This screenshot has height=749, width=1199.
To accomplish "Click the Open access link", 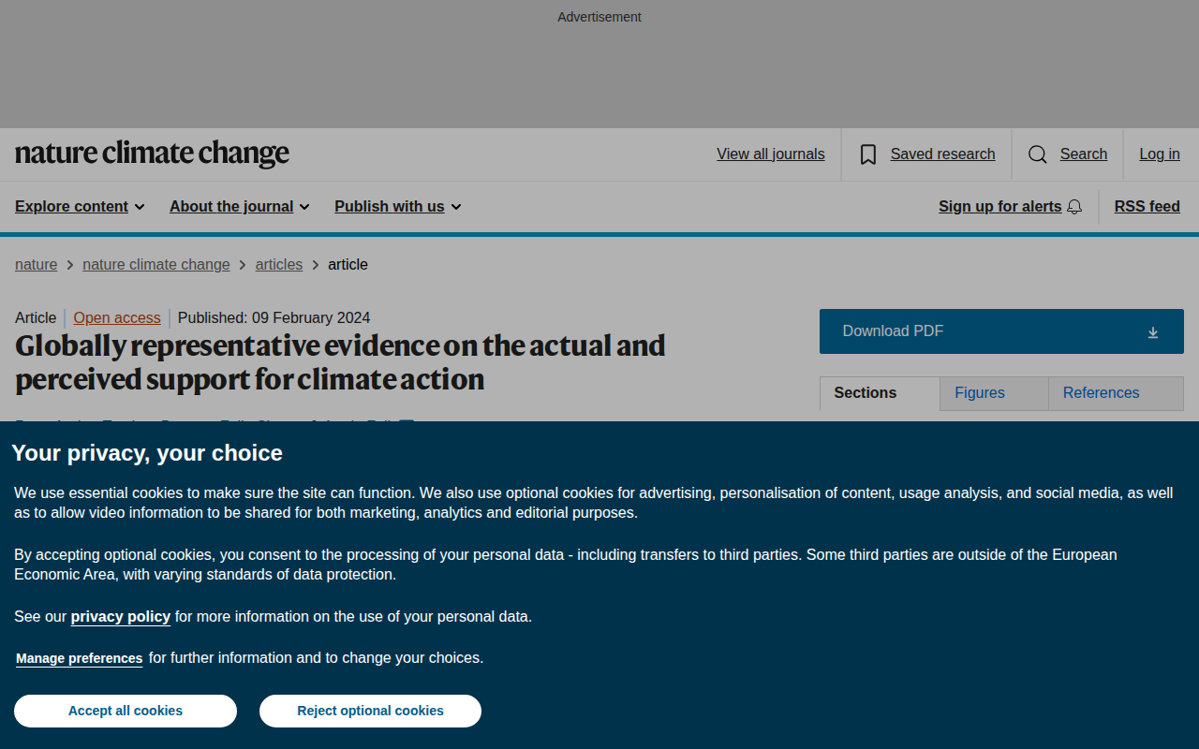I will coord(117,318).
